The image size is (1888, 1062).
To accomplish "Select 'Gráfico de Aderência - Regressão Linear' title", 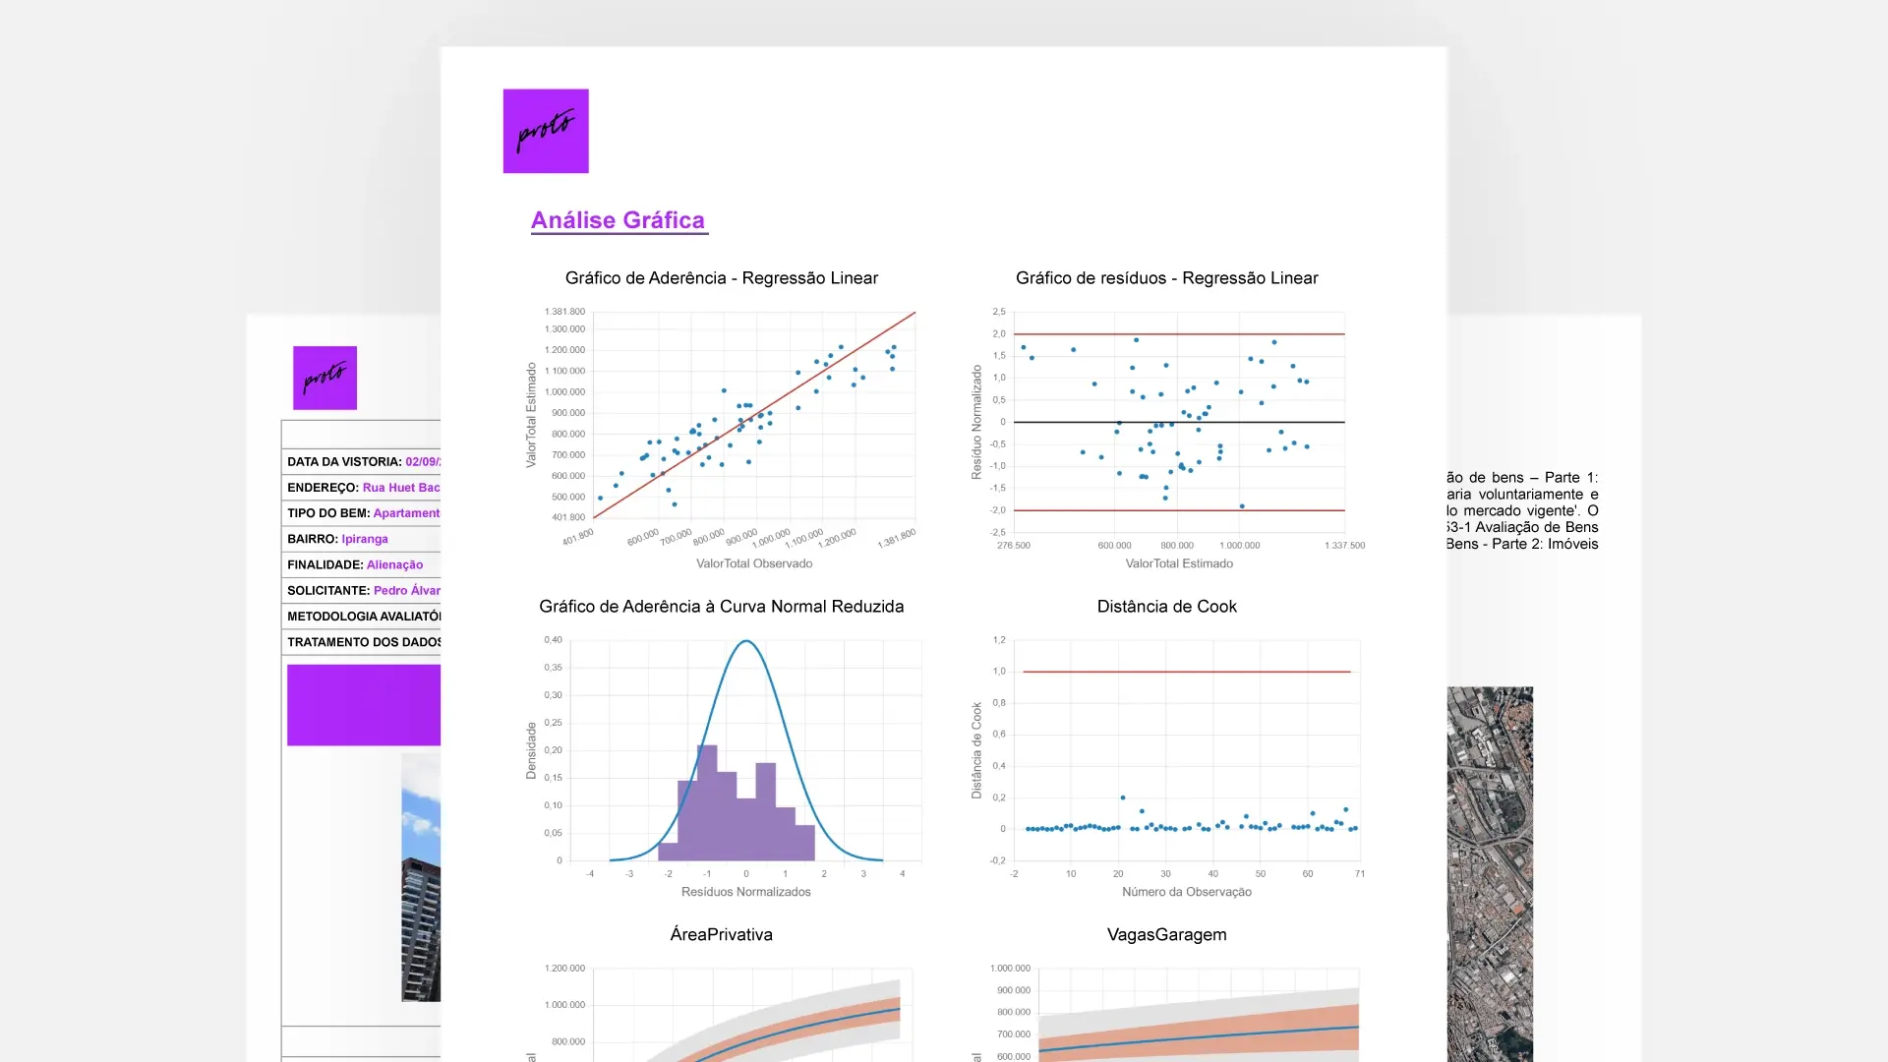I will tap(722, 278).
